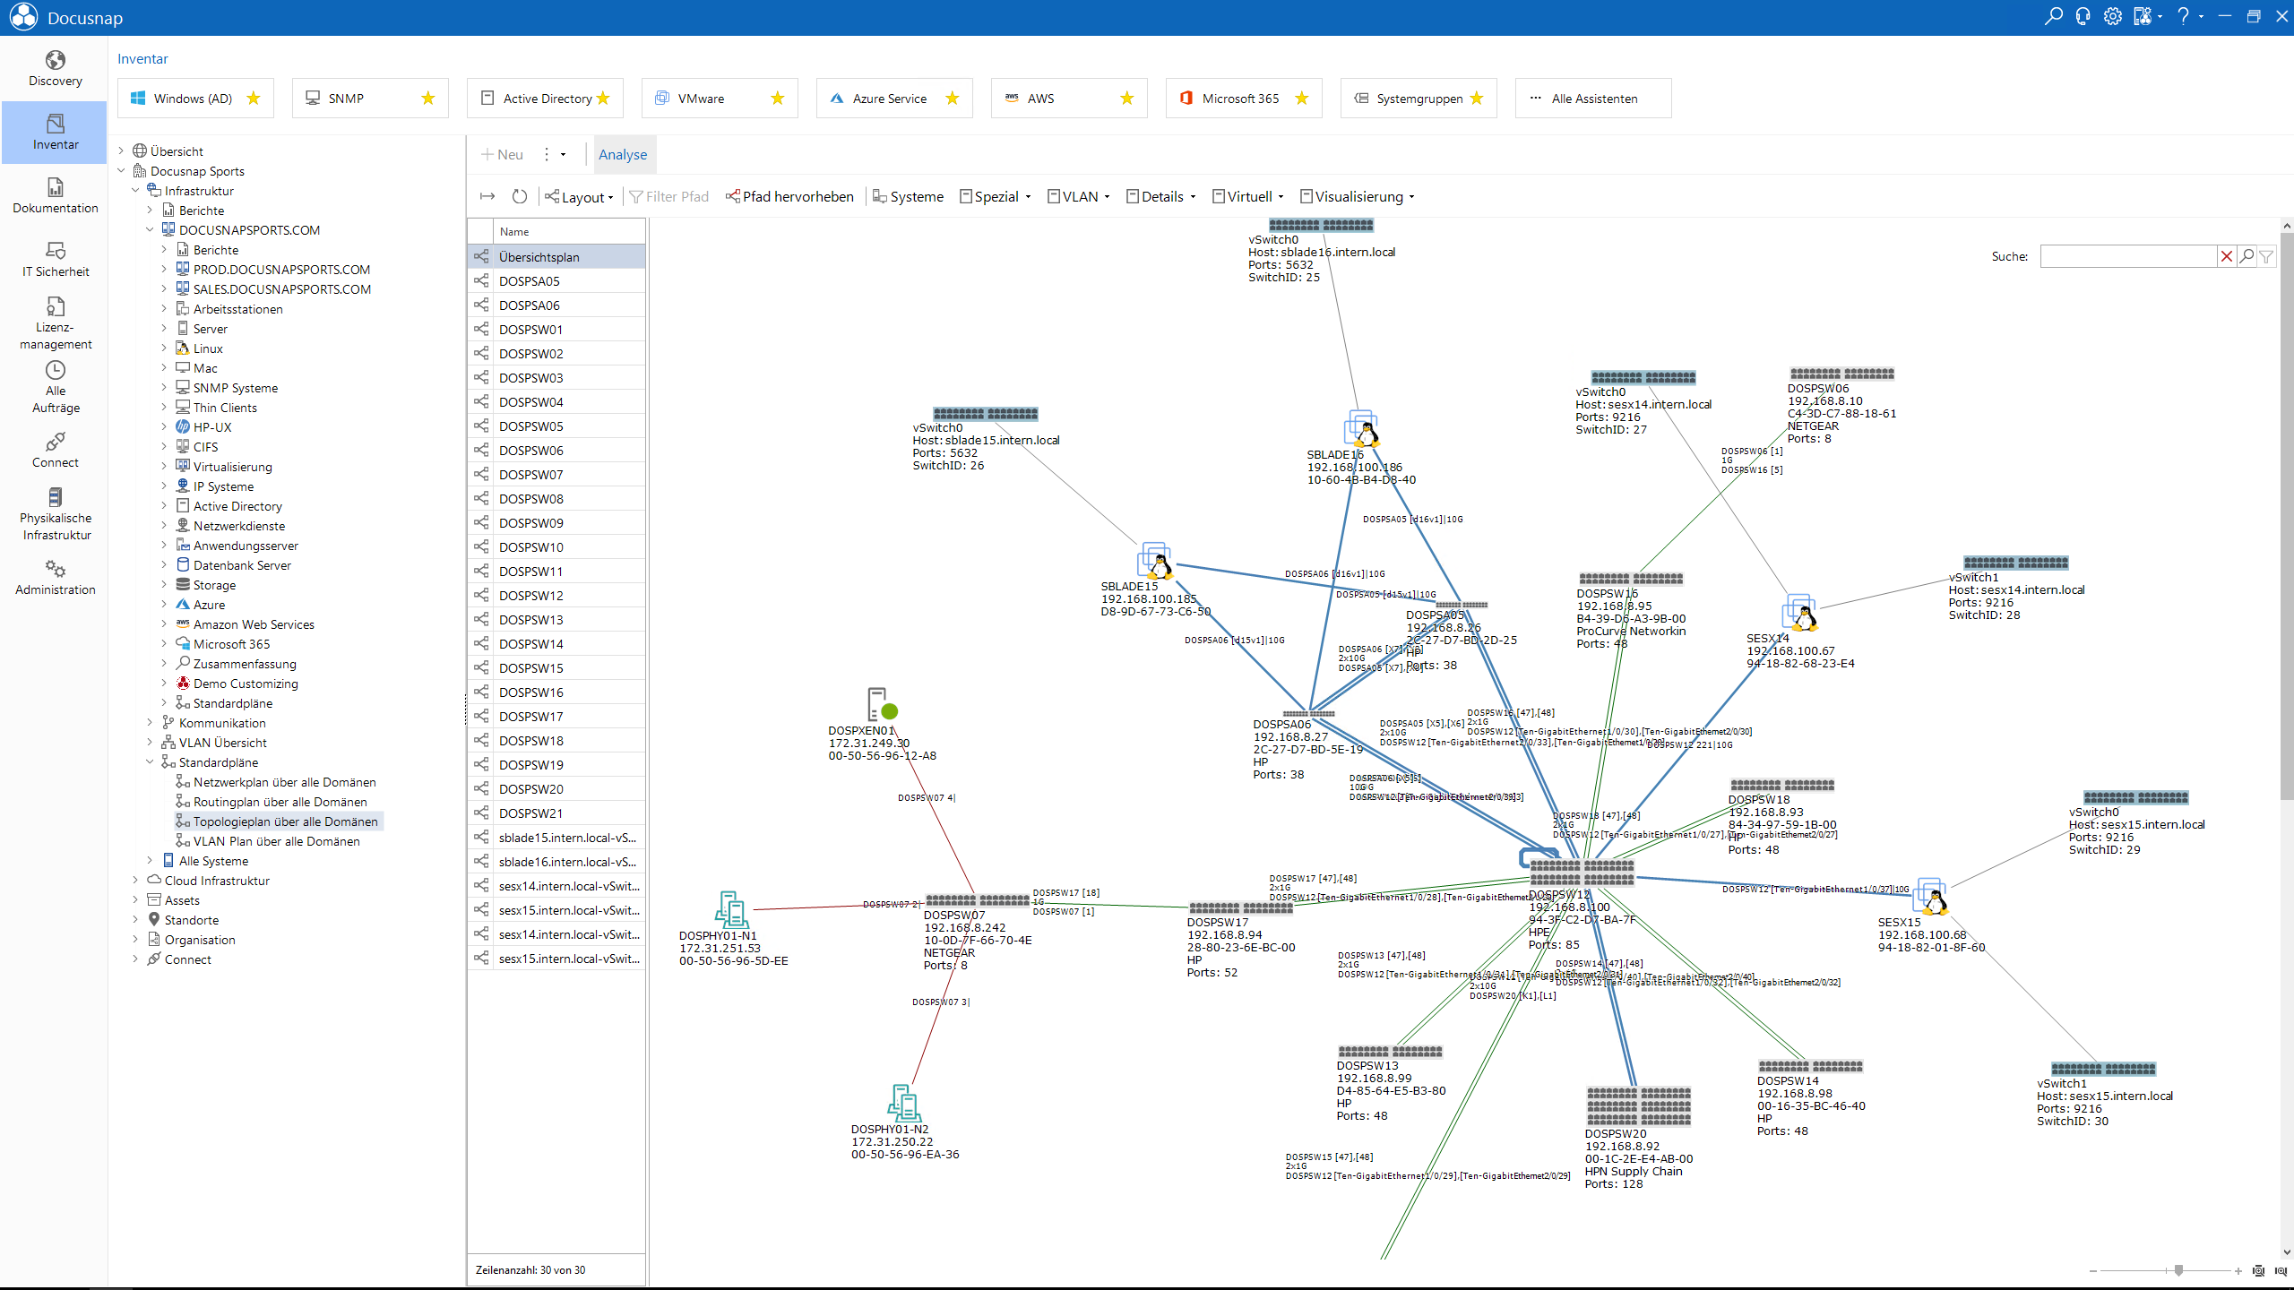Click the Pfad hervorheben button

(x=789, y=196)
